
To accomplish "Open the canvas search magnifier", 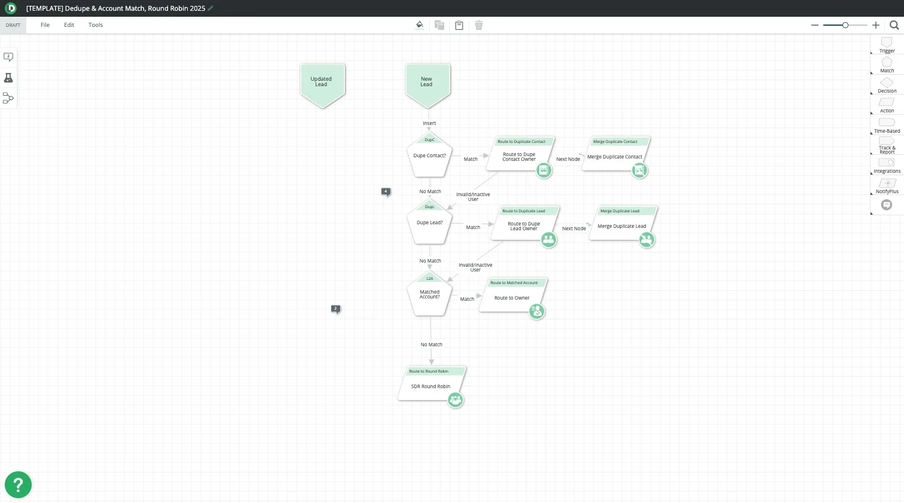I will coord(894,25).
